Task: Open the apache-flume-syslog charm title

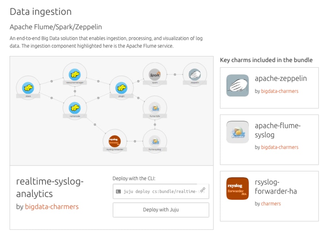Action: click(278, 130)
